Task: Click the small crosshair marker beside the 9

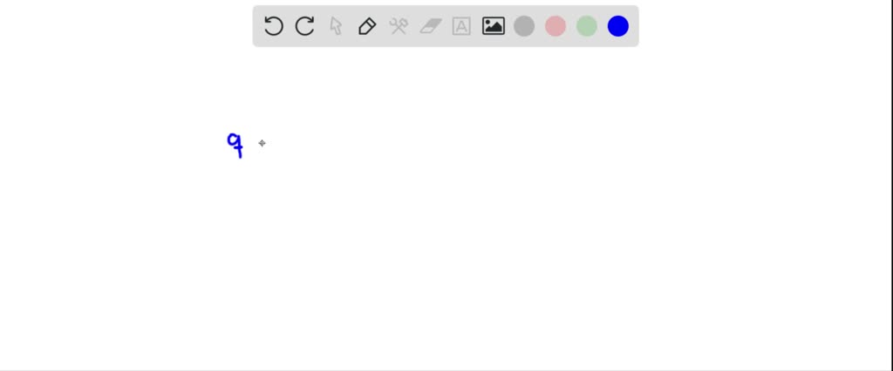Action: [262, 144]
